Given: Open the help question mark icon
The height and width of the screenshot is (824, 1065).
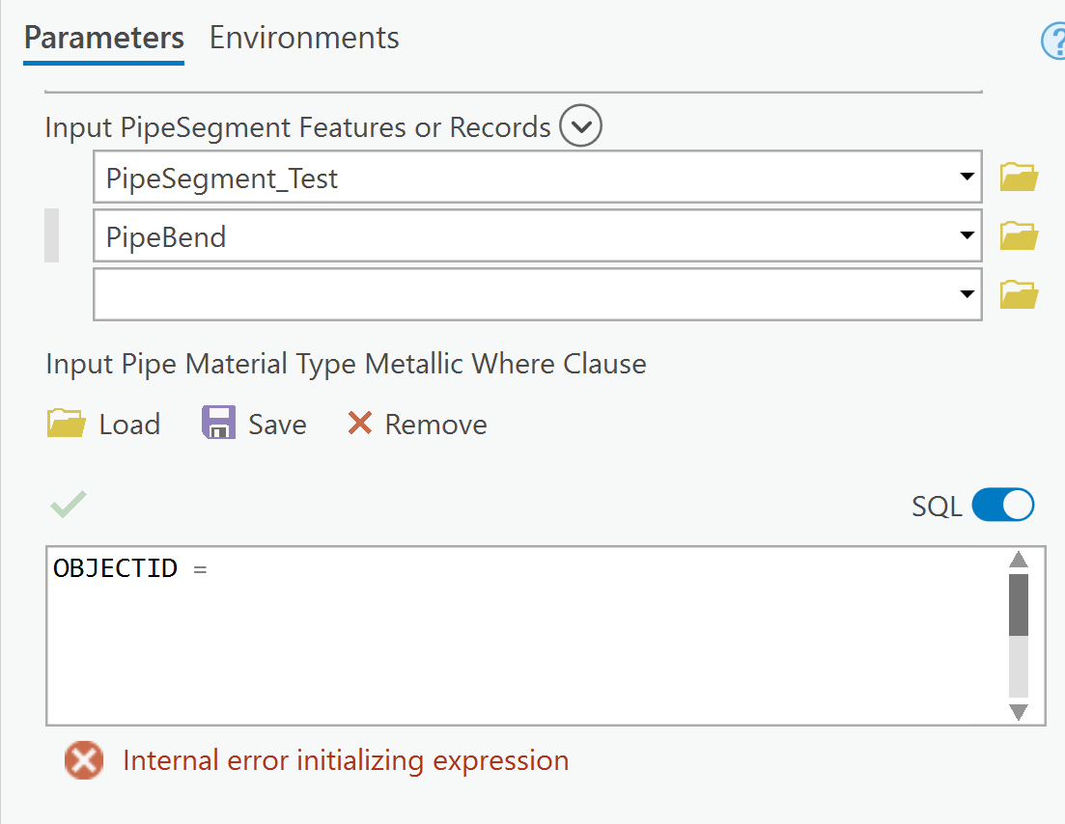Looking at the screenshot, I should point(1052,41).
